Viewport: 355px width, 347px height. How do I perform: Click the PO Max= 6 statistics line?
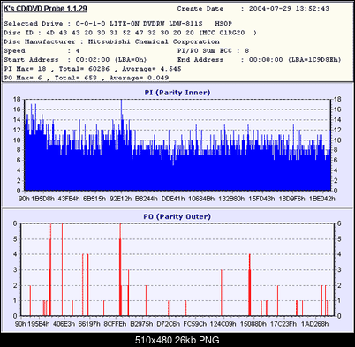point(87,78)
